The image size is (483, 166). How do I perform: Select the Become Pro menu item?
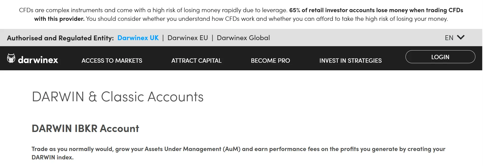270,61
